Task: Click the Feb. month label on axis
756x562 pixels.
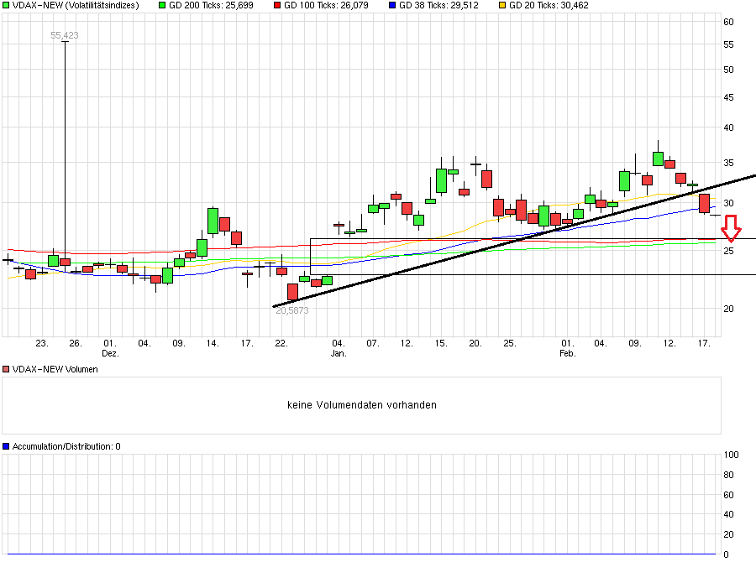Action: (568, 353)
